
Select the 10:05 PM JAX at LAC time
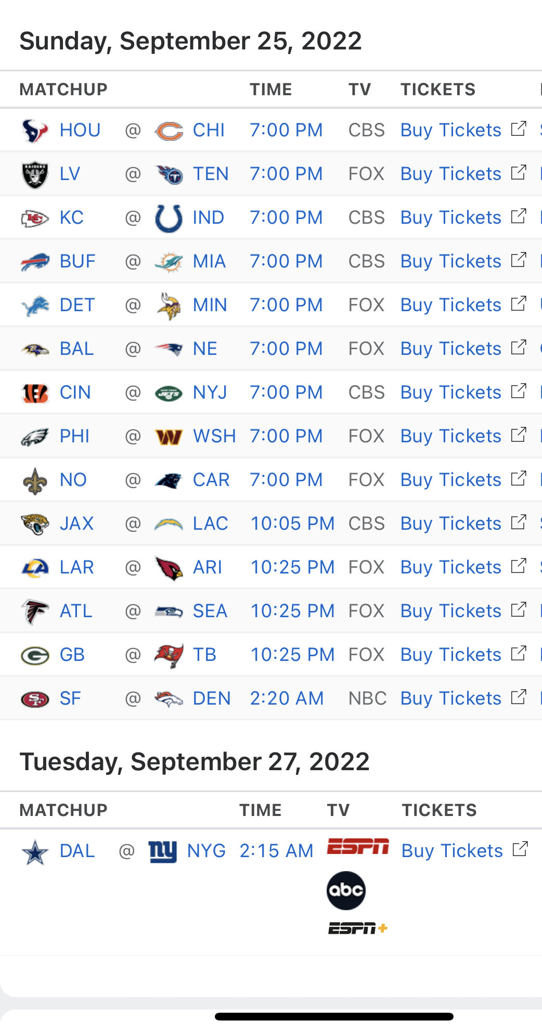point(292,524)
